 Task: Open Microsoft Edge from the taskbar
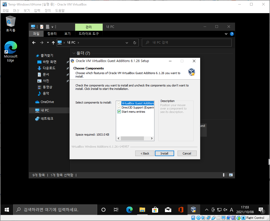pos(129,210)
